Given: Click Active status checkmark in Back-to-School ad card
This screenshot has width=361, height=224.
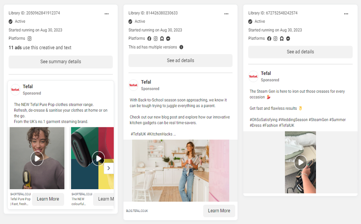Looking at the screenshot, I should click(x=131, y=22).
